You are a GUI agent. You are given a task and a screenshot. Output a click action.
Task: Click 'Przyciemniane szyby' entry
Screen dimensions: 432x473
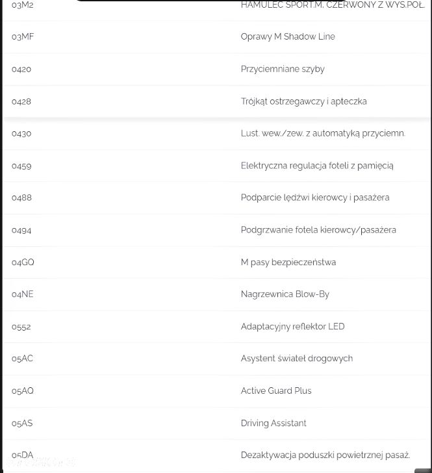click(283, 69)
